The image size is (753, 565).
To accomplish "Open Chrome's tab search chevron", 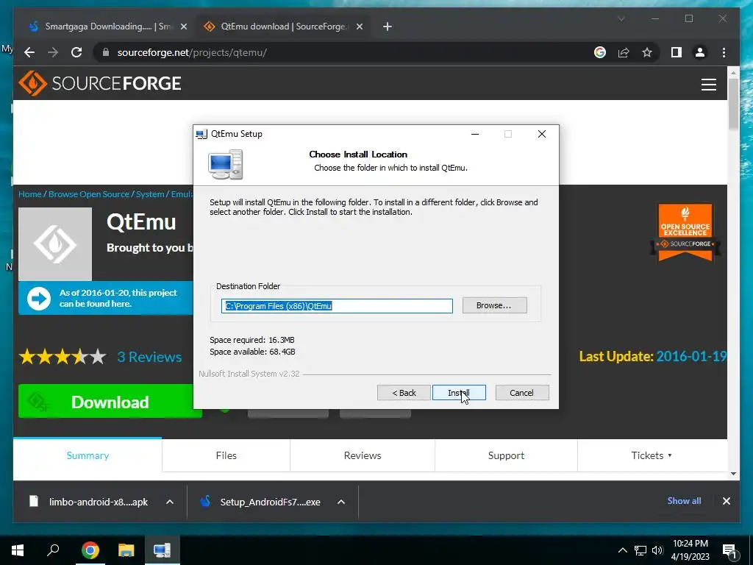I will (621, 18).
